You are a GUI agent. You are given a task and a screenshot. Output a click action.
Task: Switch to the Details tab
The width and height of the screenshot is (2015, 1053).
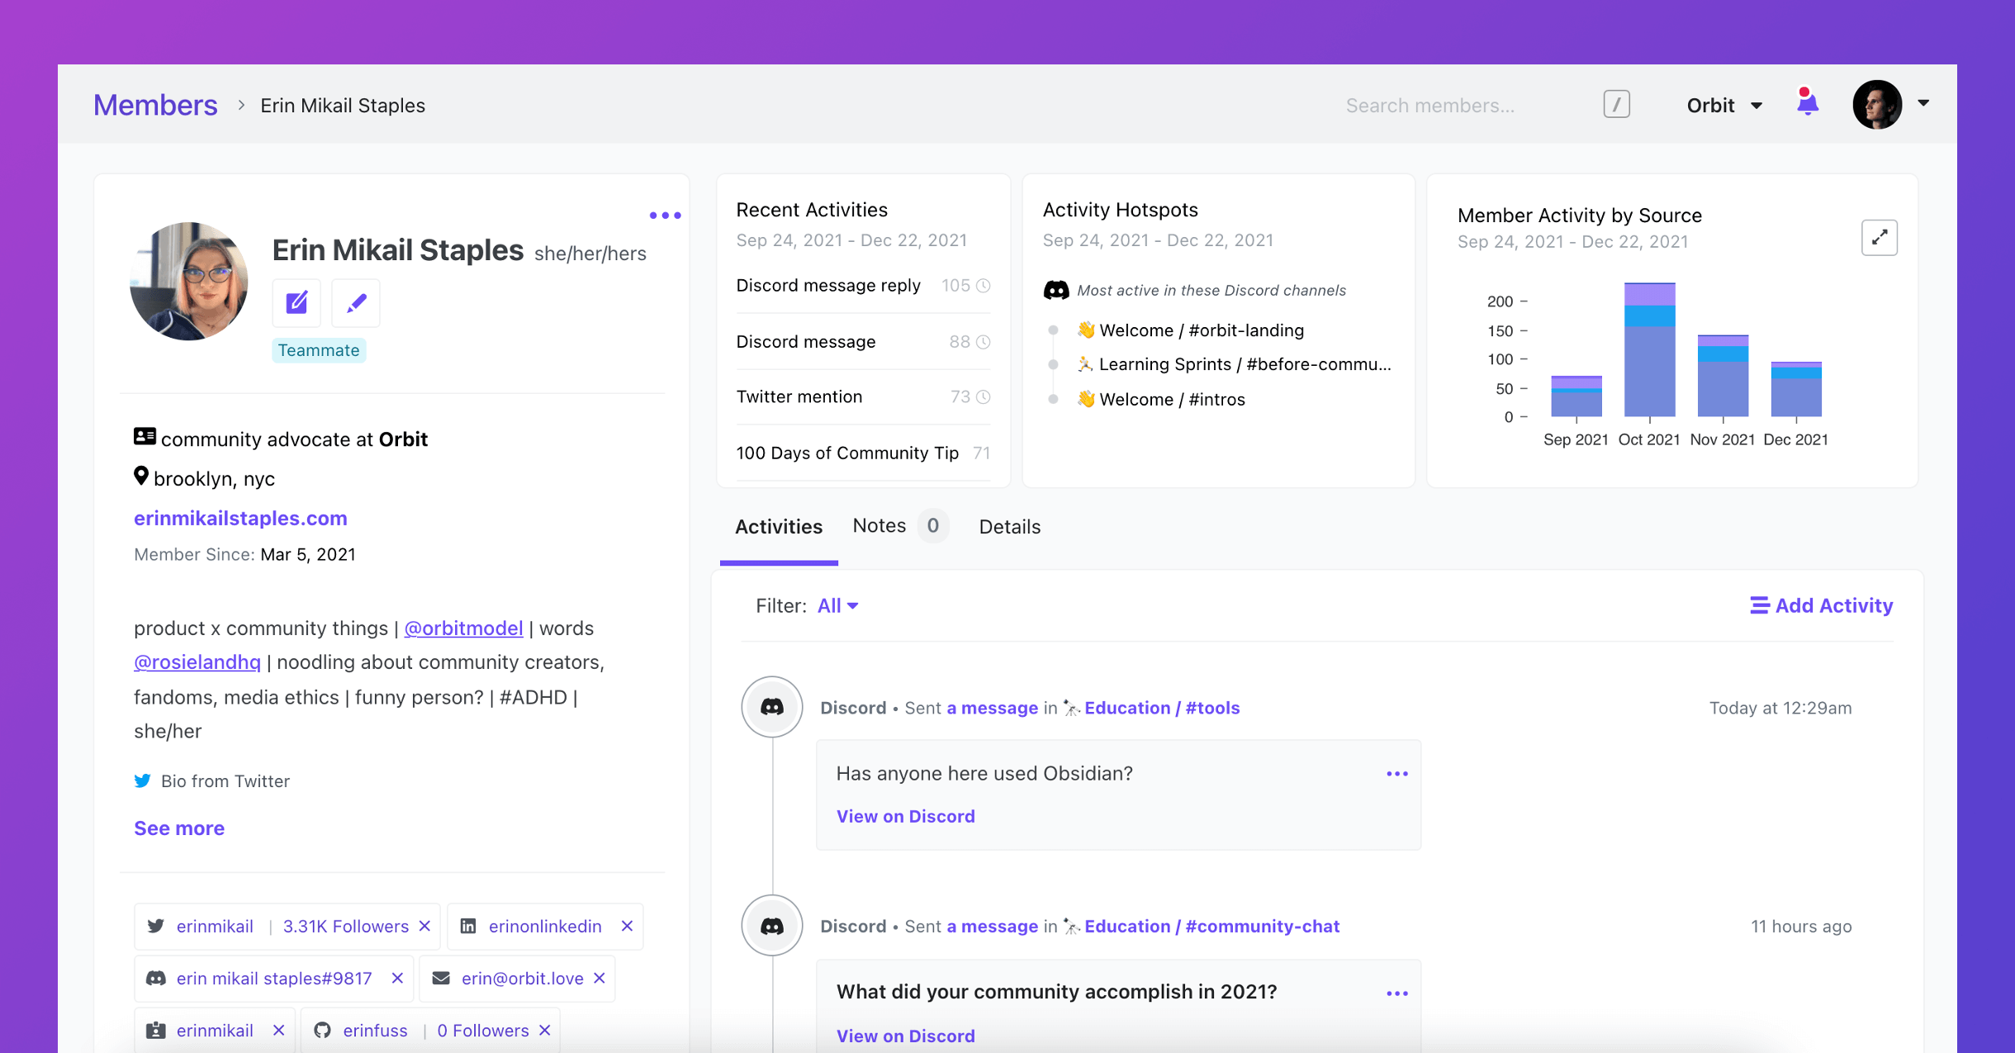pyautogui.click(x=1009, y=527)
